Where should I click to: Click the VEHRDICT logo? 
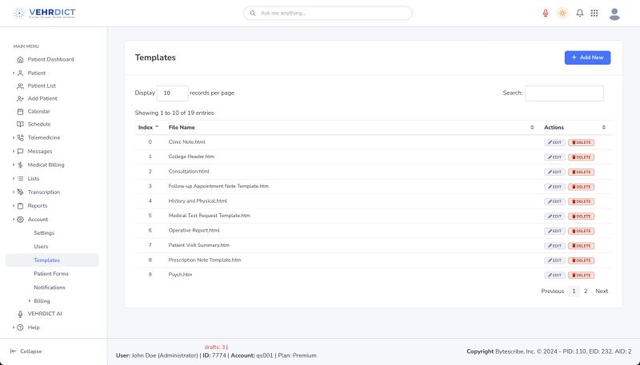point(46,13)
